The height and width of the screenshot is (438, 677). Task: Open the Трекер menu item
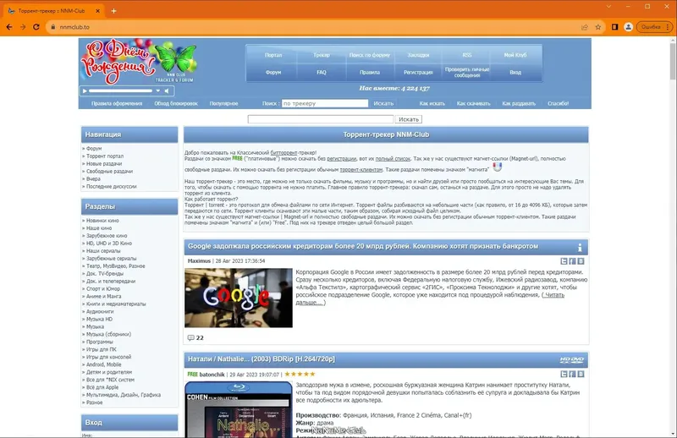322,55
